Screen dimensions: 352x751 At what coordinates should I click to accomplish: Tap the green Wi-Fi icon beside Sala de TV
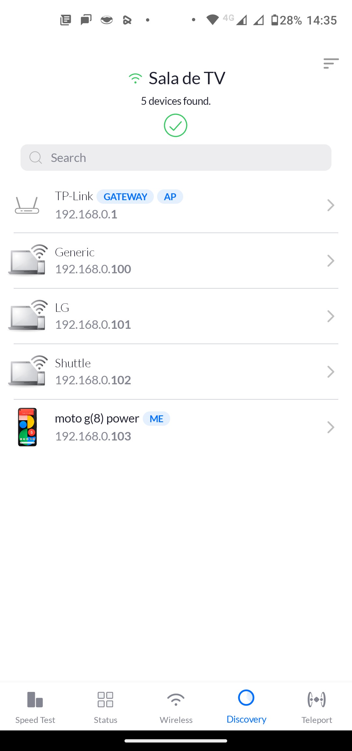pyautogui.click(x=135, y=78)
